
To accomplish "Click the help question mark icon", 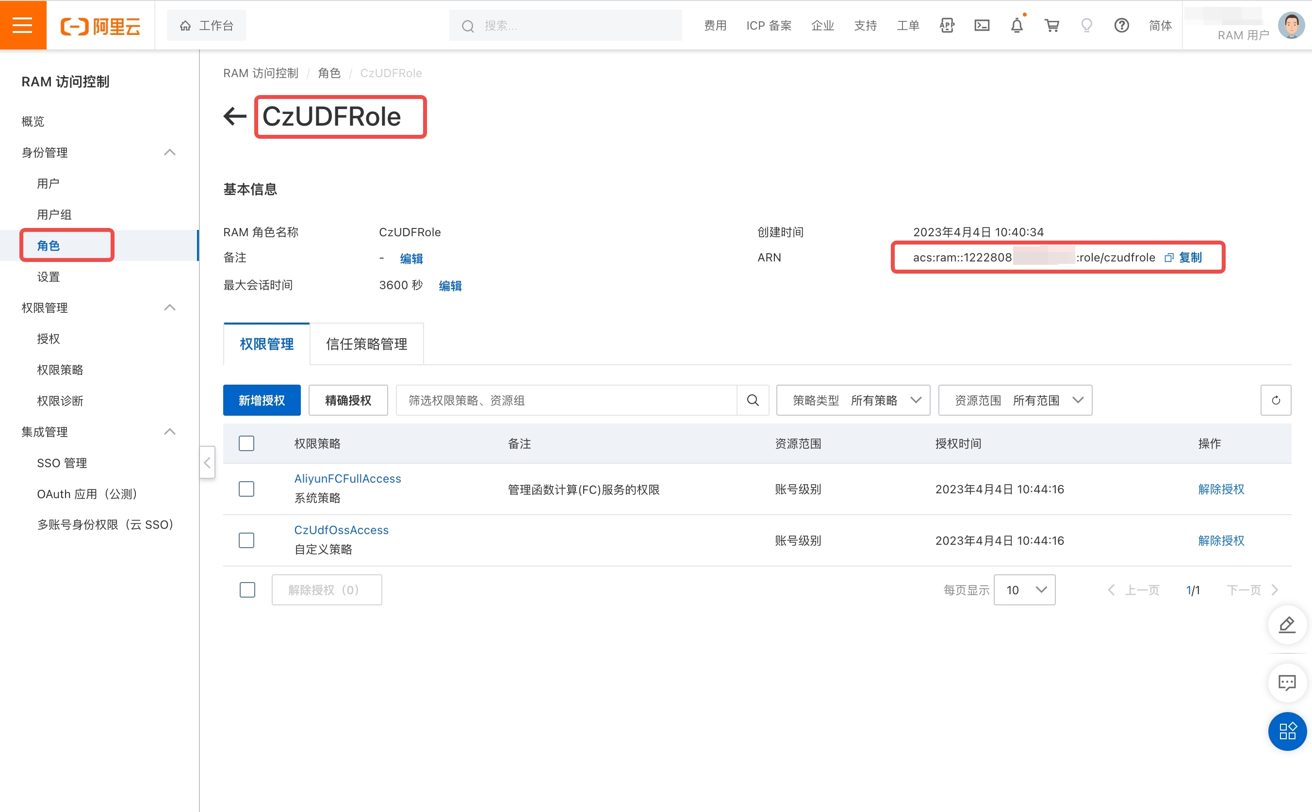I will pyautogui.click(x=1121, y=25).
